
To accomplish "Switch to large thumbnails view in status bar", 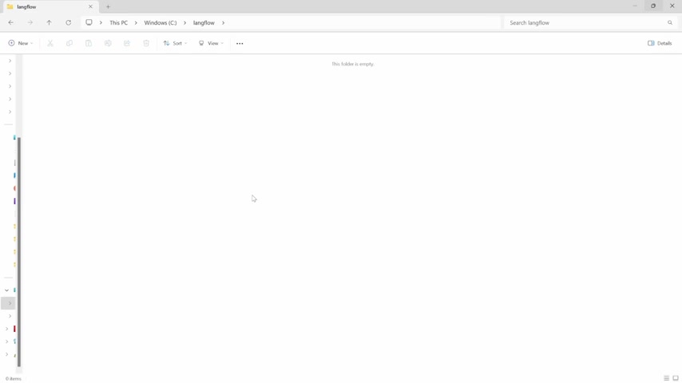I will click(x=676, y=378).
